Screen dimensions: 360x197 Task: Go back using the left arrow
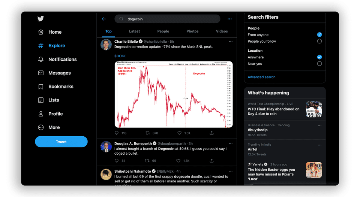(104, 19)
